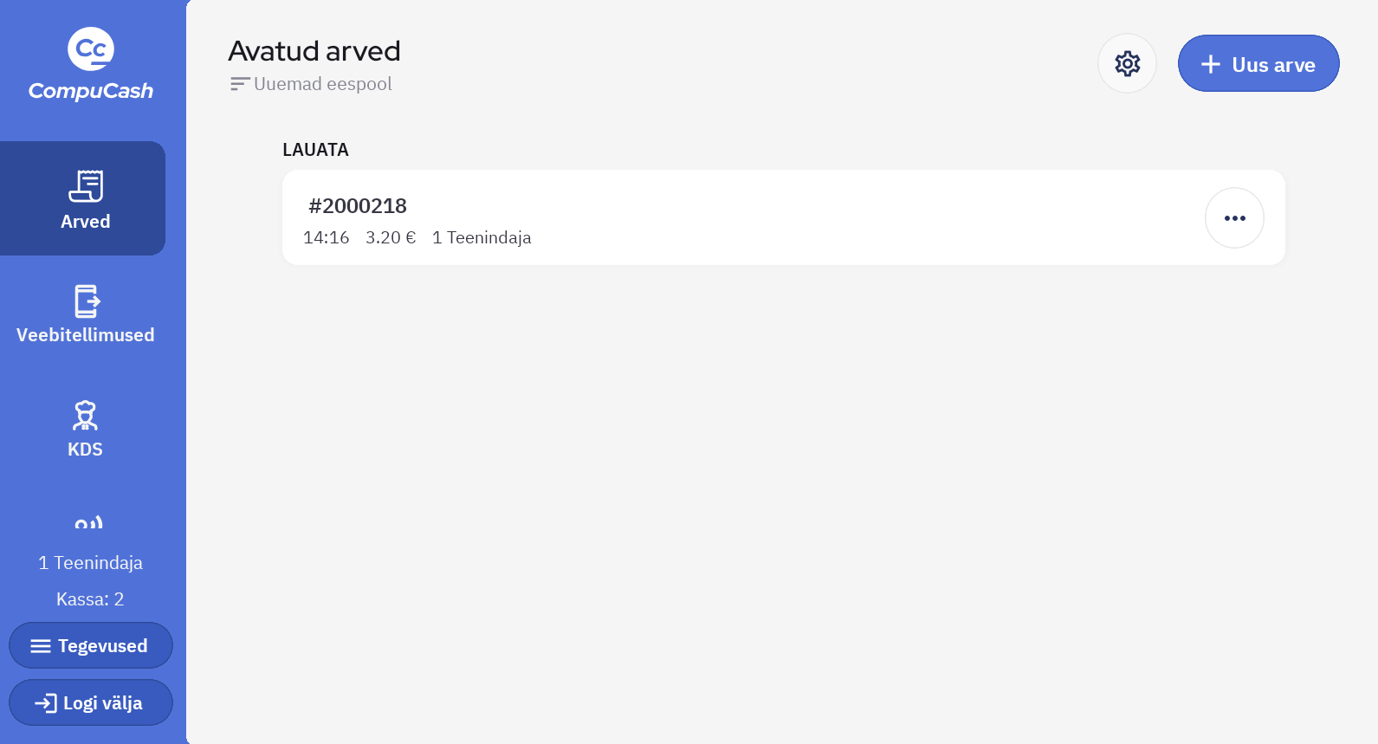Open the KDS chef icon
The image size is (1378, 744).
coord(85,416)
